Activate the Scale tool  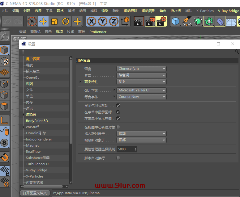54,21
